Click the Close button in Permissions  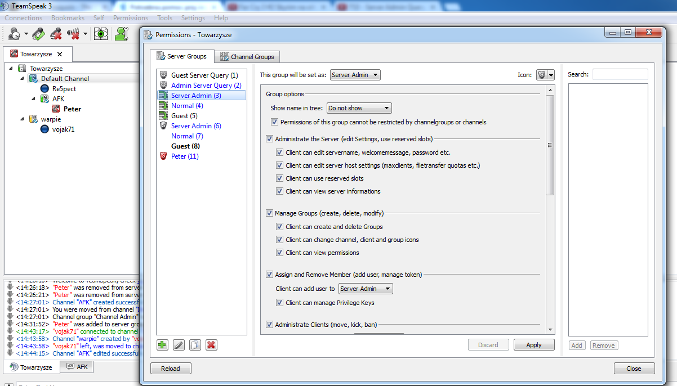pyautogui.click(x=634, y=369)
